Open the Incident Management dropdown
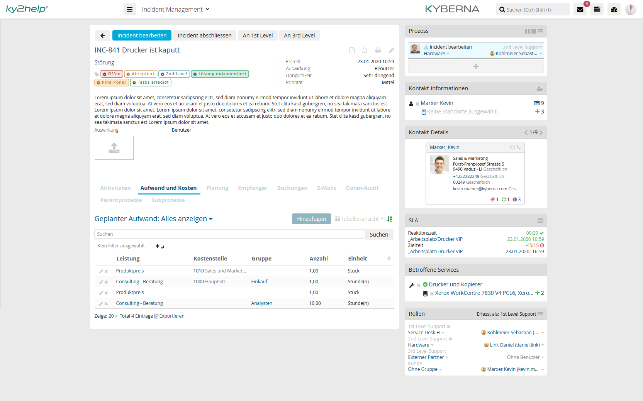The height and width of the screenshot is (401, 643). tap(176, 9)
